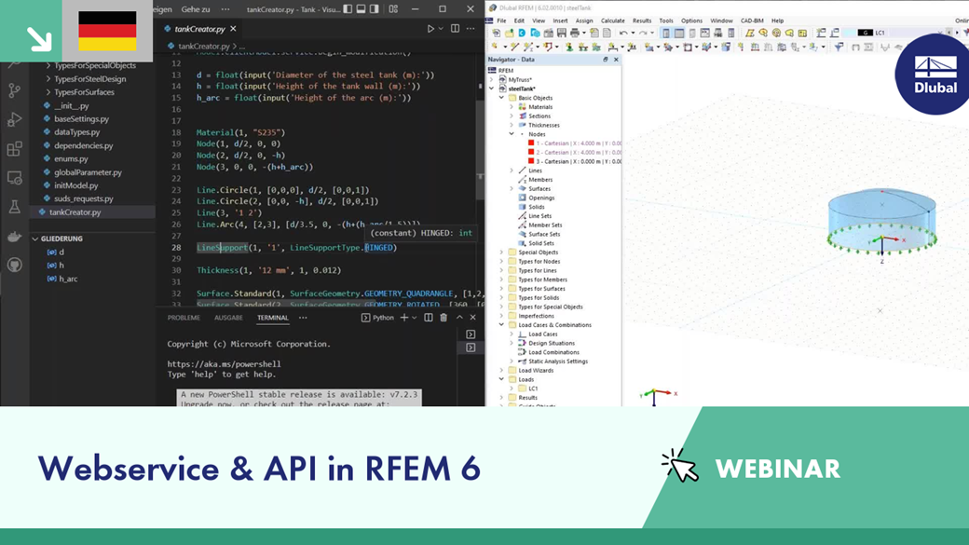Maximize the terminal panel with chevron up
Viewport: 969px width, 545px height.
click(x=459, y=318)
